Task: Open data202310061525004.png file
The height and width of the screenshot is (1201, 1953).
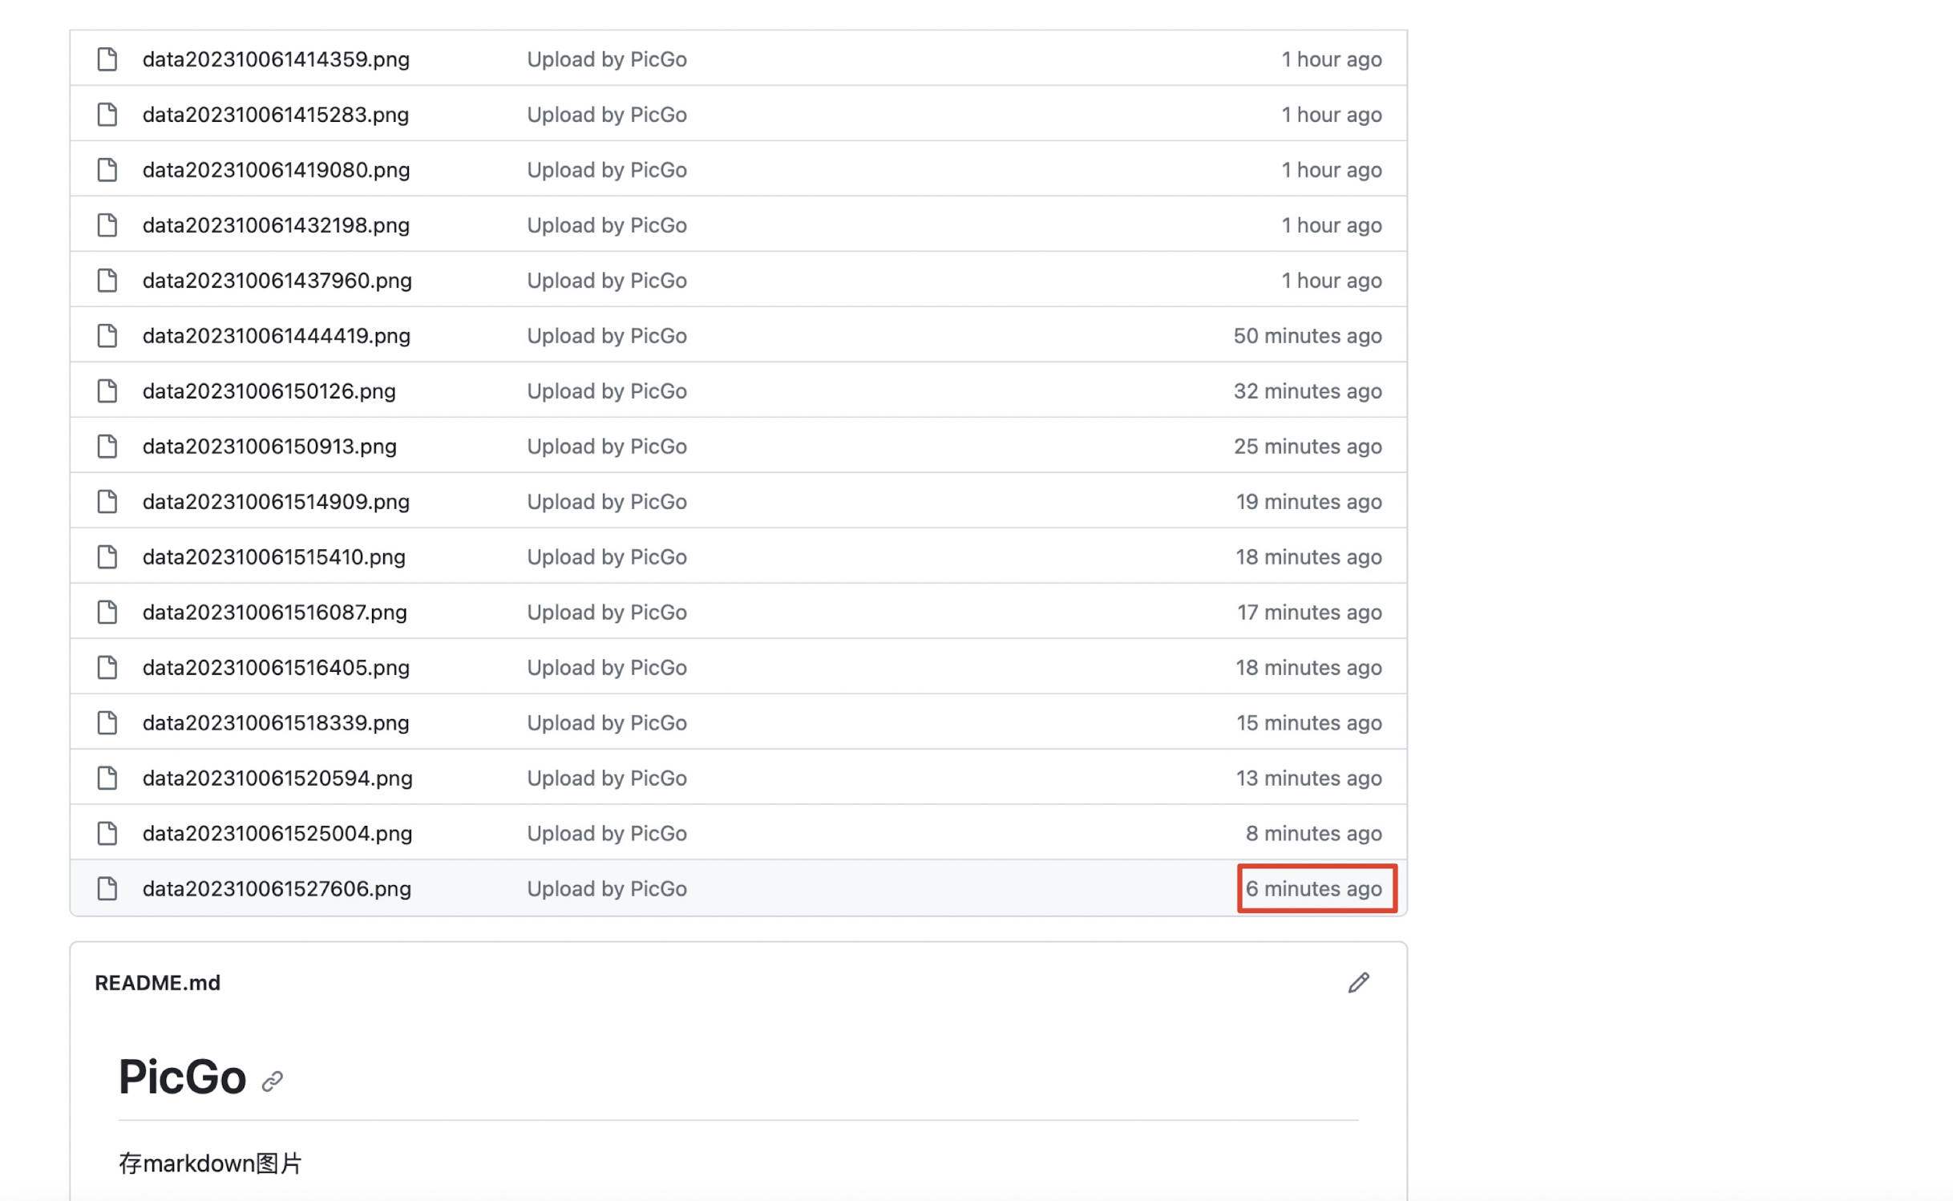Action: [277, 833]
